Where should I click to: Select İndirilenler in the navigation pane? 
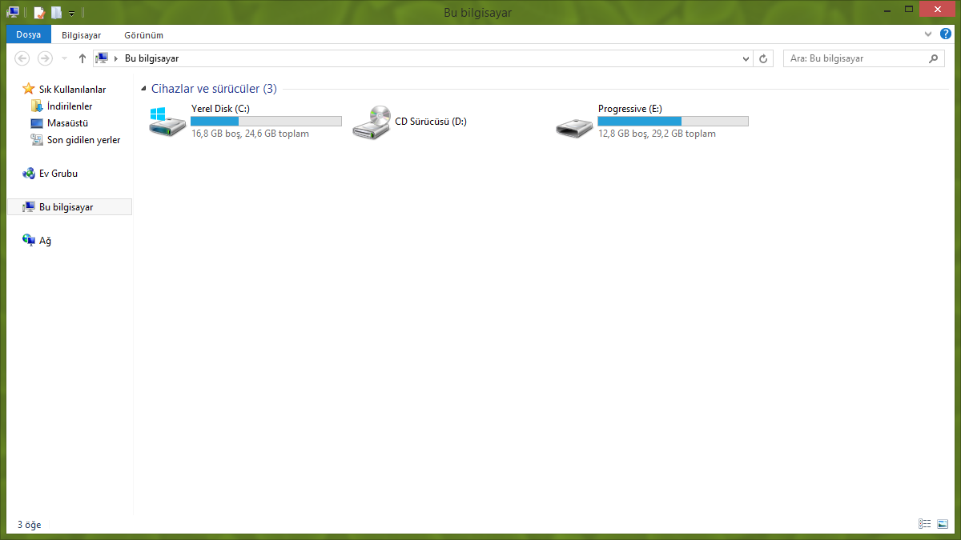tap(70, 106)
